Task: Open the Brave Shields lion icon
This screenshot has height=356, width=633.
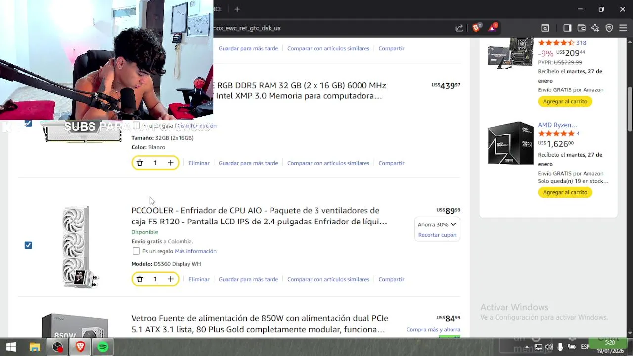Action: [x=476, y=28]
